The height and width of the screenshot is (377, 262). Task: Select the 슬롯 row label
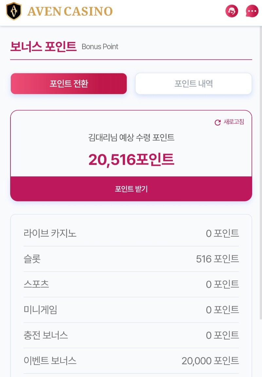32,259
